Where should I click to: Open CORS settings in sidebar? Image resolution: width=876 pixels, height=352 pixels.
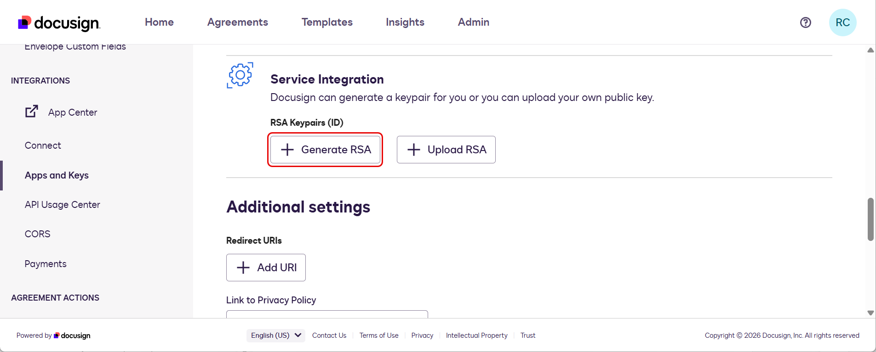click(x=38, y=234)
